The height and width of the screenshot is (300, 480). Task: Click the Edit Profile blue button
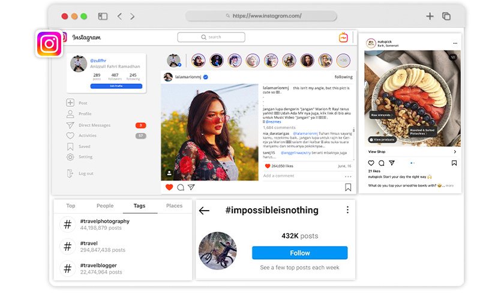(116, 86)
